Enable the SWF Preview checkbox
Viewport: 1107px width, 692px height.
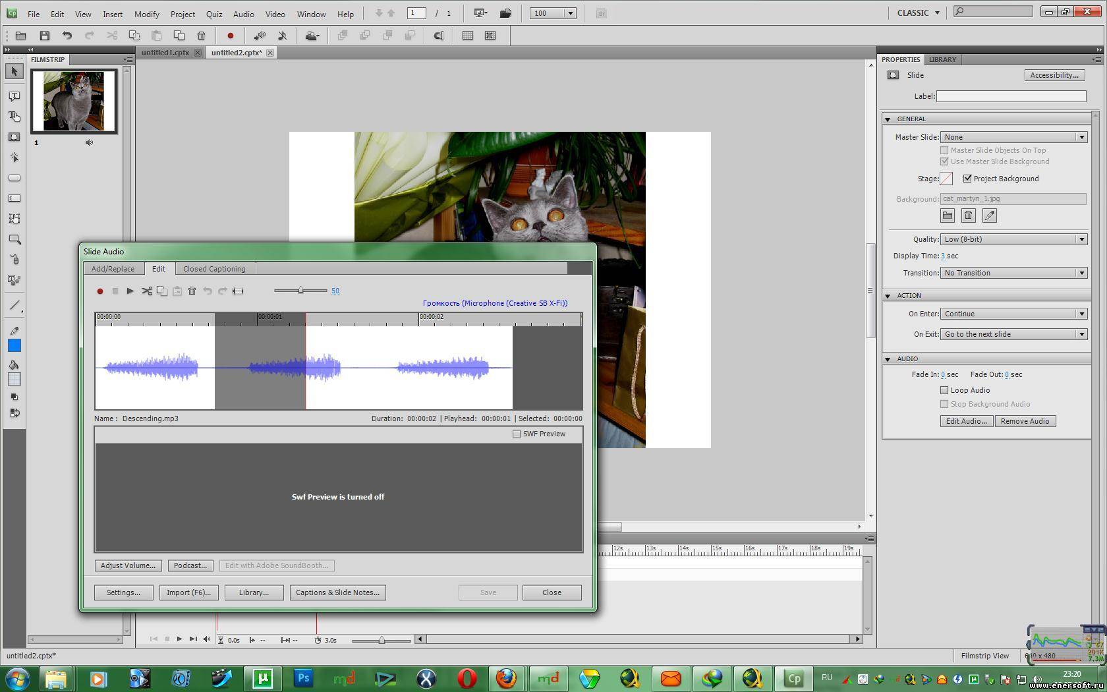point(517,434)
